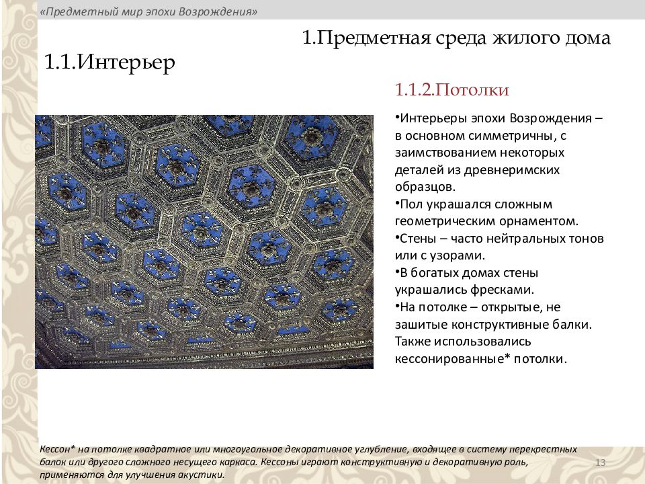
Task: Select the title 1.Предметная среда жилого дома
Action: click(x=456, y=38)
